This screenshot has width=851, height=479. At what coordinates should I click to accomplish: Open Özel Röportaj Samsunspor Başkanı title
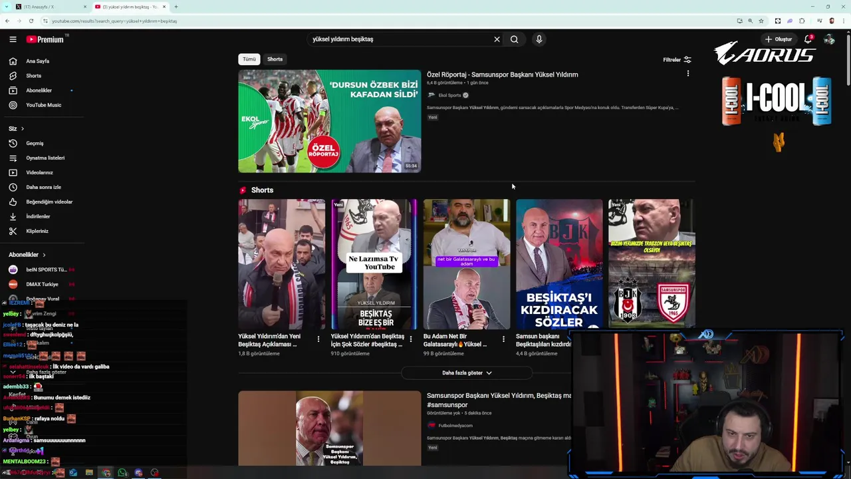[502, 75]
